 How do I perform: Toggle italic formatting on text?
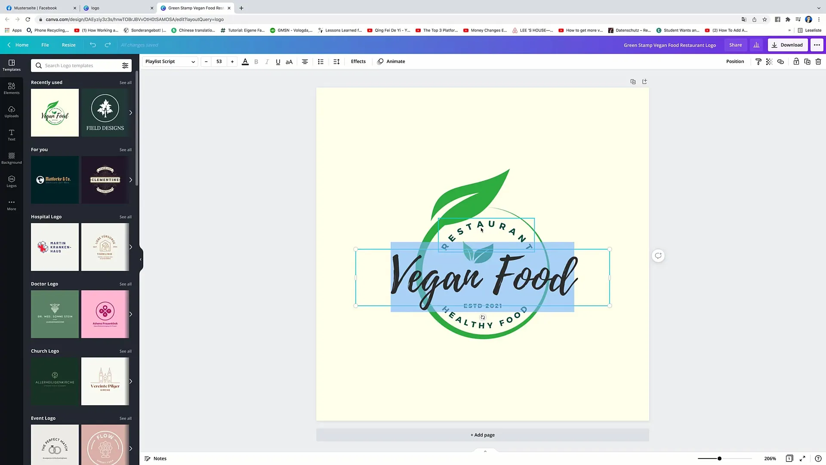[x=267, y=61]
